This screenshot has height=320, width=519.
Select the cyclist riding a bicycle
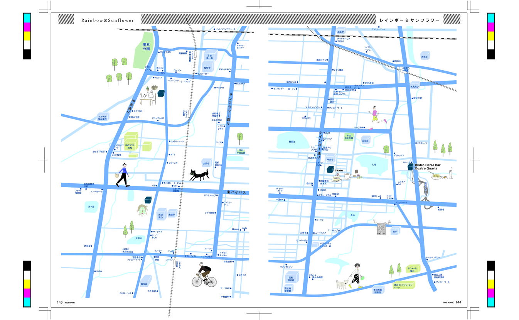tap(204, 274)
